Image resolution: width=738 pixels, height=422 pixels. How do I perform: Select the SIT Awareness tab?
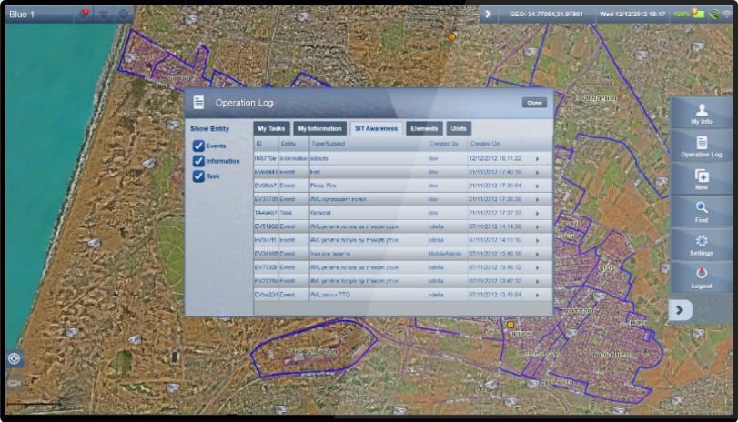click(376, 128)
